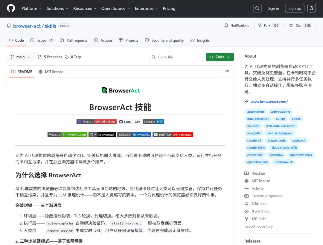Select the web-scraping topic tag
323x245 pixels.
click(280, 111)
